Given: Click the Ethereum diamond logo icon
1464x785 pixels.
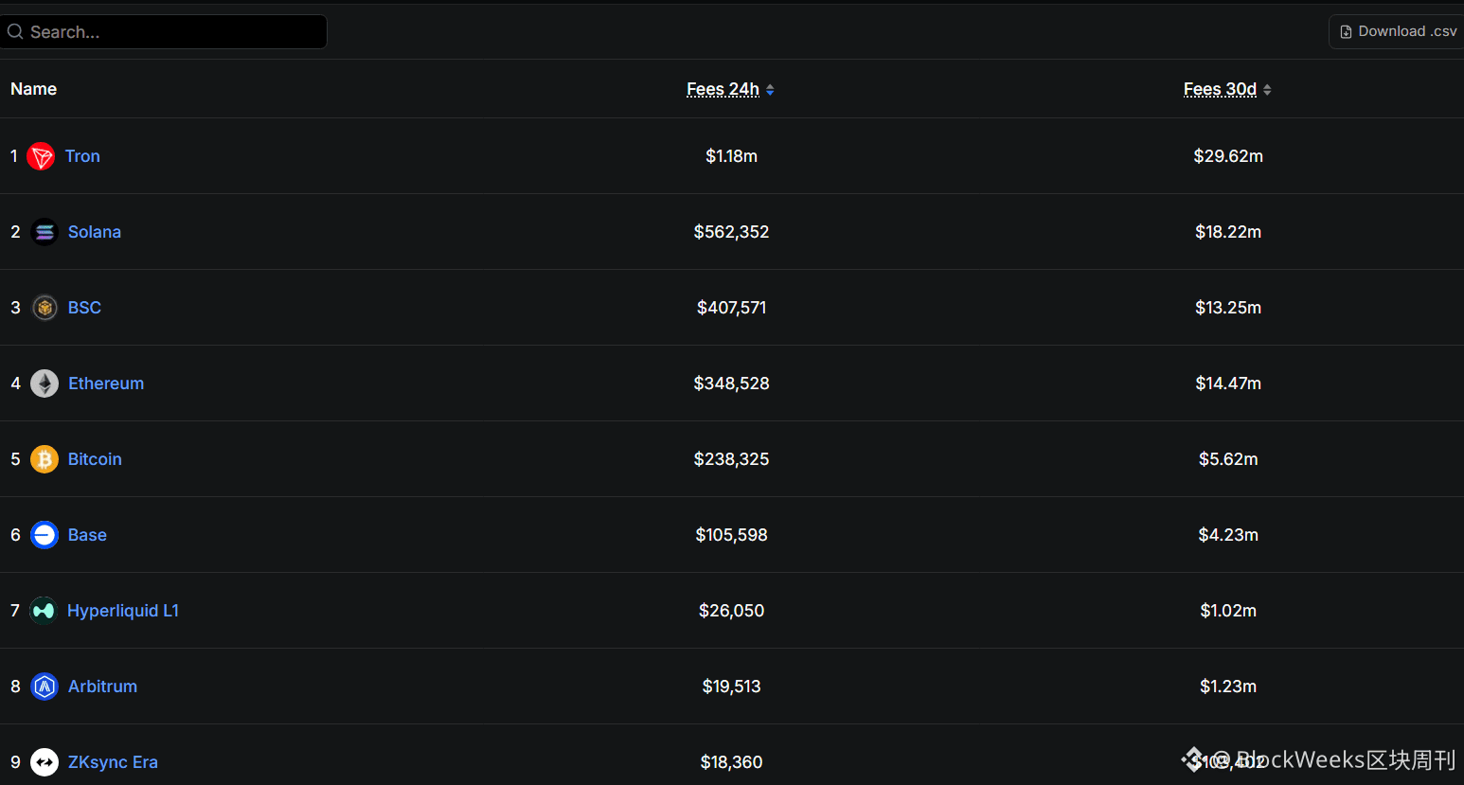Looking at the screenshot, I should click(x=45, y=384).
